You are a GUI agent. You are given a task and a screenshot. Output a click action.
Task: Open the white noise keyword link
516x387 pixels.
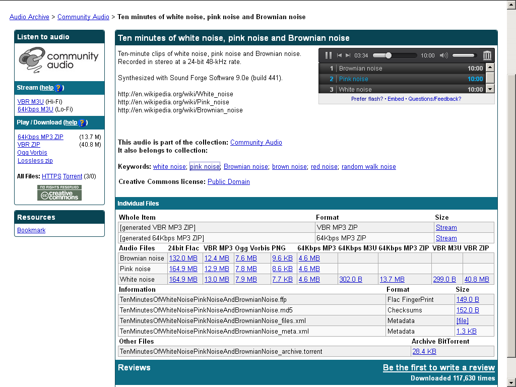coord(169,166)
